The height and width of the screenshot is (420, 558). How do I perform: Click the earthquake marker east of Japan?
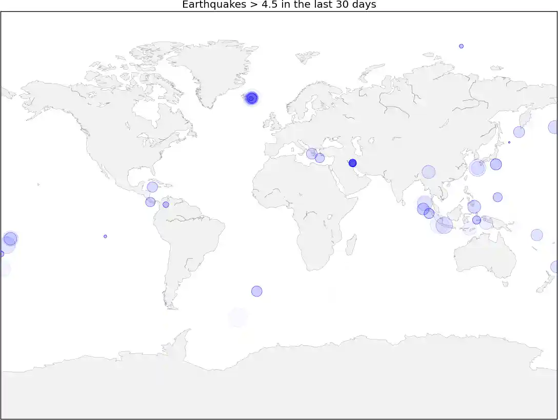pos(496,165)
